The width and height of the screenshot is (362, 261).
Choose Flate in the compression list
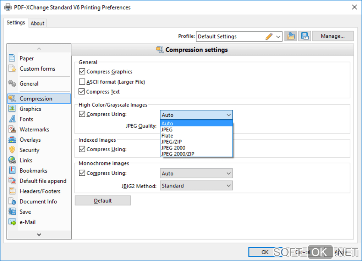coord(196,136)
